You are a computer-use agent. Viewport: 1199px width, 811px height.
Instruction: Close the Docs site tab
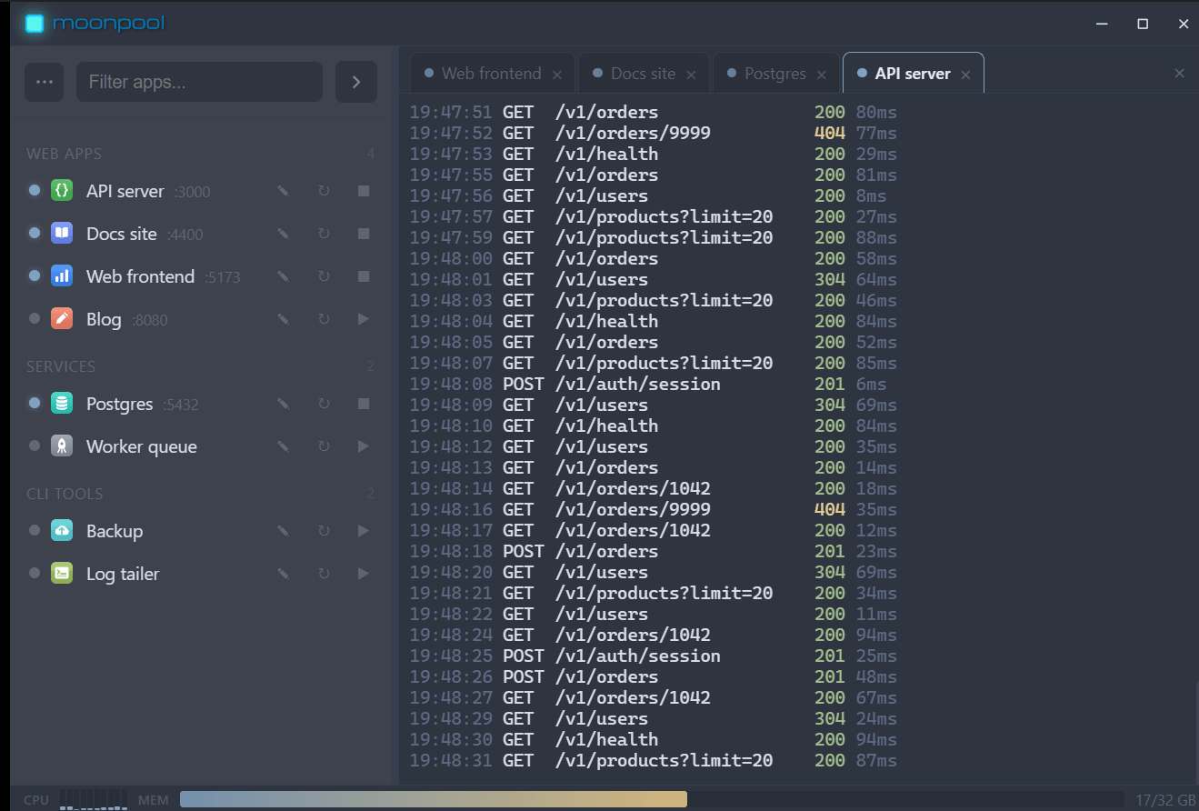click(691, 75)
